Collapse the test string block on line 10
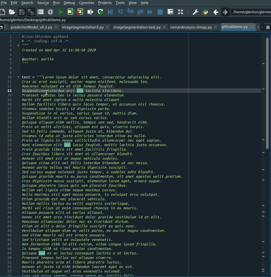Screen dimensions: 271x277 pos(18,77)
